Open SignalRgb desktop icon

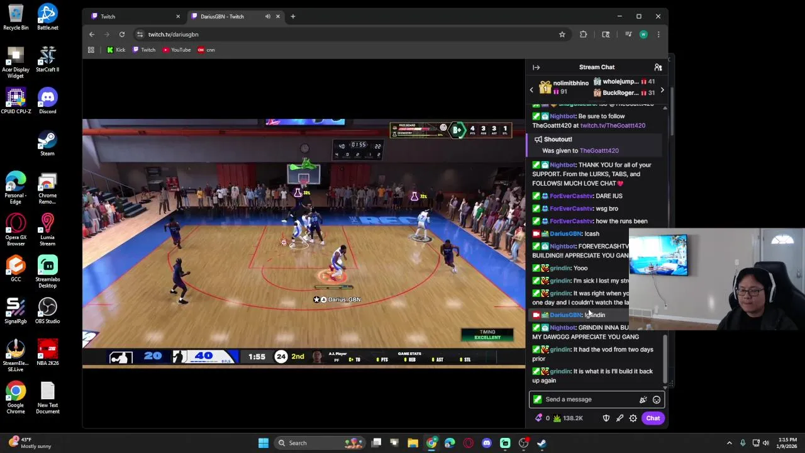click(16, 311)
